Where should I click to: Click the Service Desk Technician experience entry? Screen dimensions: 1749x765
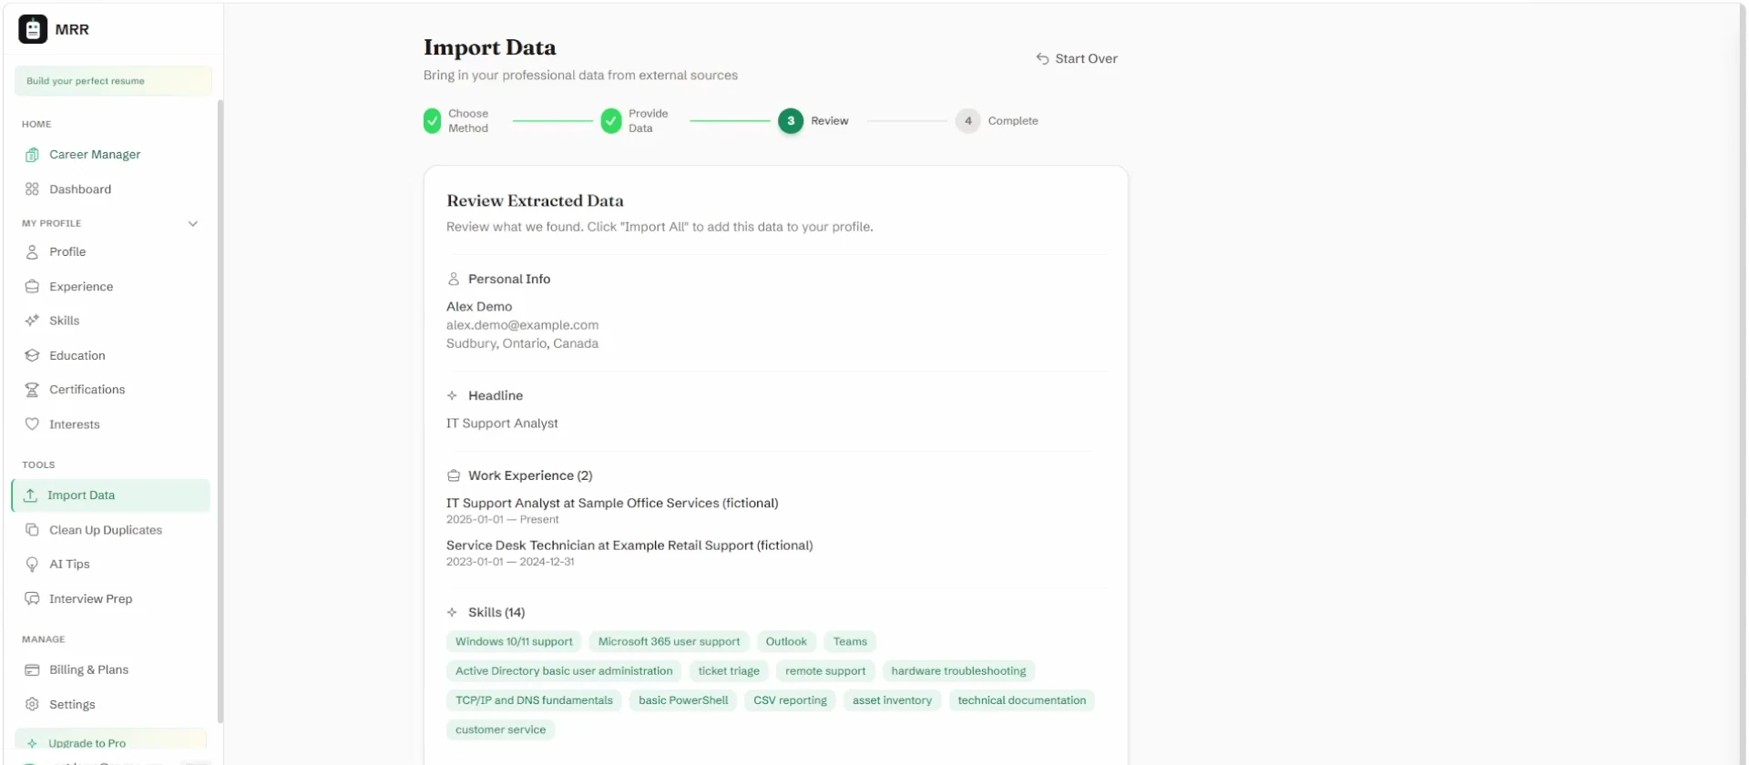pyautogui.click(x=629, y=553)
